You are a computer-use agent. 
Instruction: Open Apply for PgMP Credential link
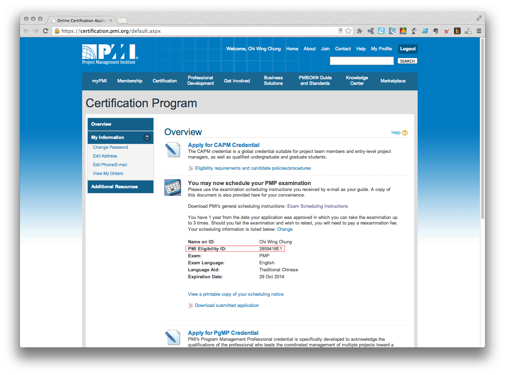pyautogui.click(x=223, y=333)
